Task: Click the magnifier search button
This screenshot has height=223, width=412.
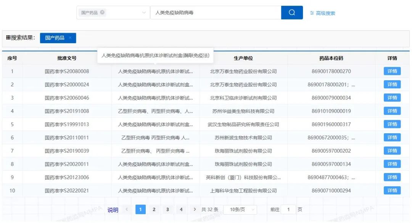Action: coord(292,13)
